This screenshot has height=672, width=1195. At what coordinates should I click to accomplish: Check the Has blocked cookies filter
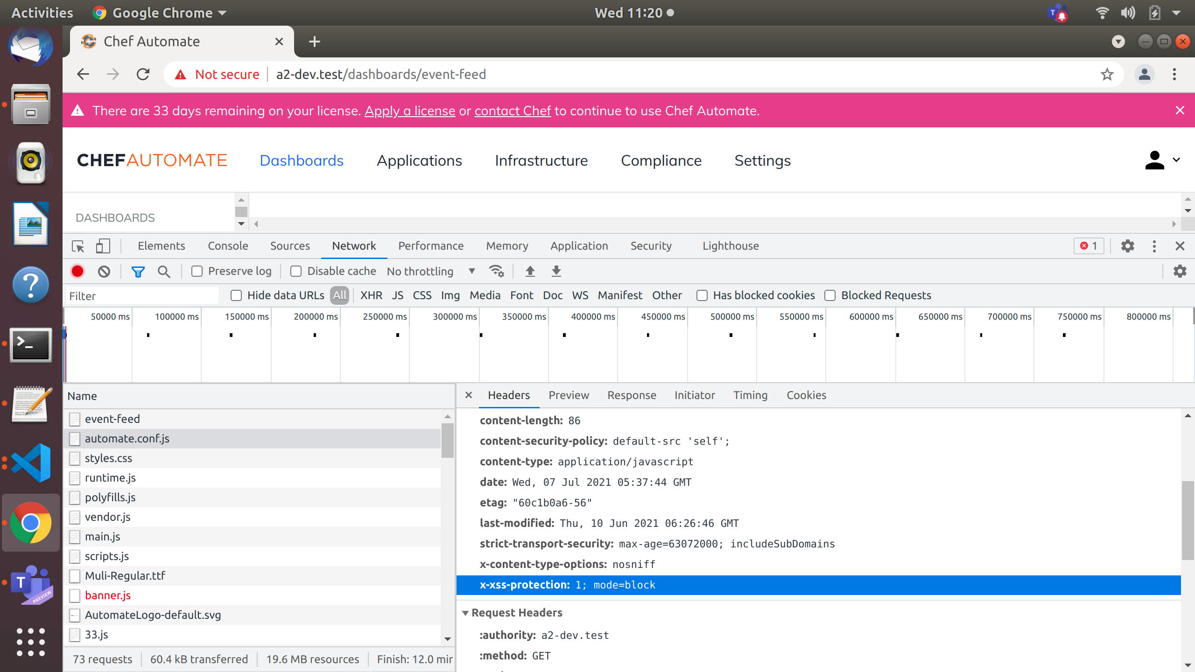[x=702, y=295]
